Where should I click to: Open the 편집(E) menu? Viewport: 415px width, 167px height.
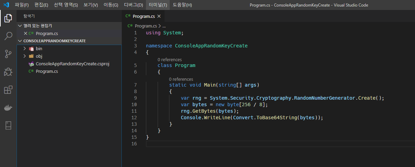pos(41,5)
